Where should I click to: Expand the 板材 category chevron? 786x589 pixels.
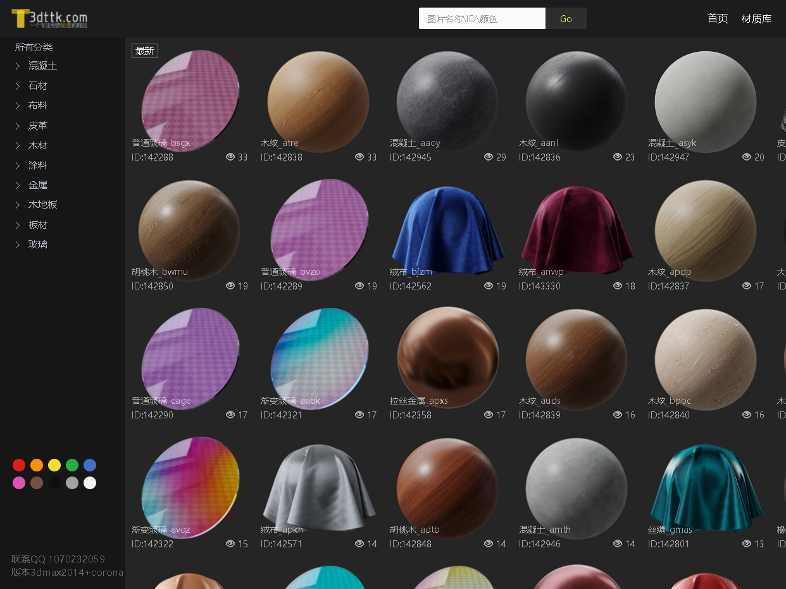coord(18,225)
